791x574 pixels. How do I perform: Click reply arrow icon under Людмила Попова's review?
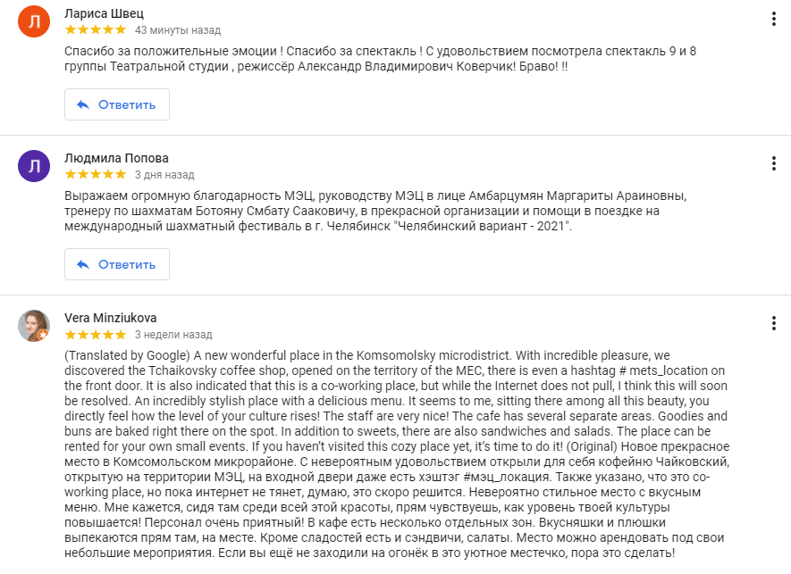[x=83, y=264]
